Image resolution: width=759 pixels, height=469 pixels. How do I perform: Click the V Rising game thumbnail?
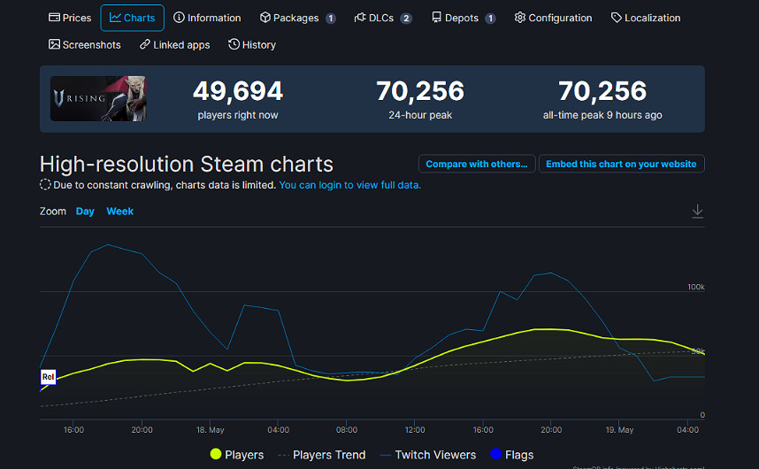tap(98, 99)
